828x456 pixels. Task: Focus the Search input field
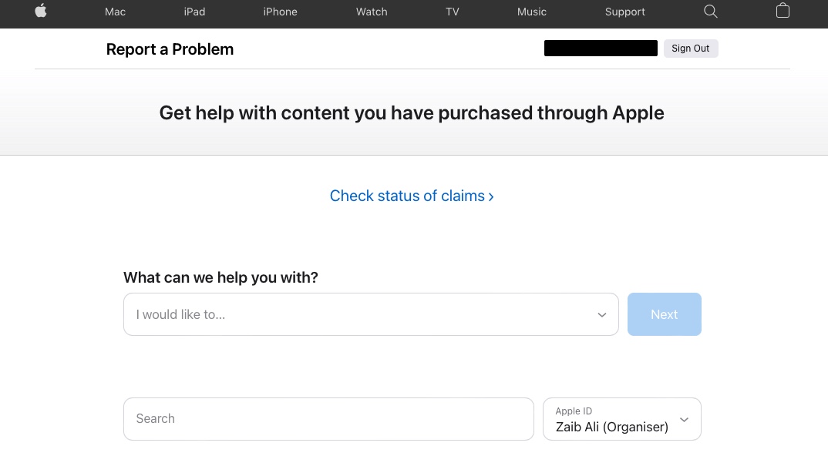click(x=328, y=419)
